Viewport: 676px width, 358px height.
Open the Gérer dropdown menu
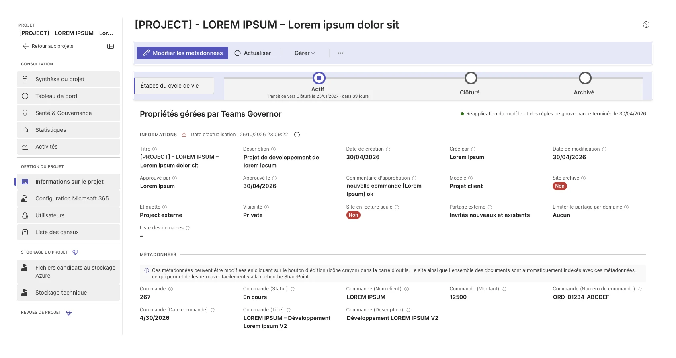(305, 53)
